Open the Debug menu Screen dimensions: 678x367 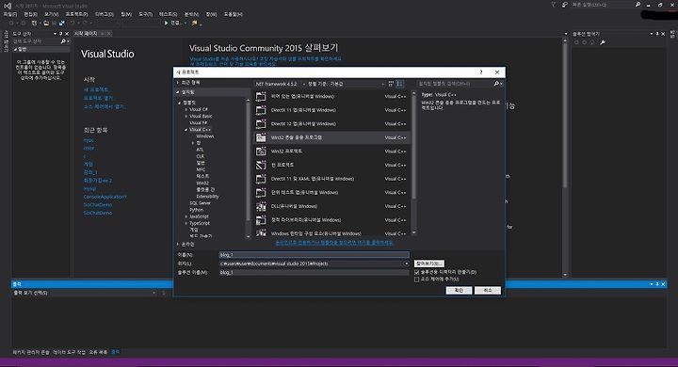click(104, 14)
